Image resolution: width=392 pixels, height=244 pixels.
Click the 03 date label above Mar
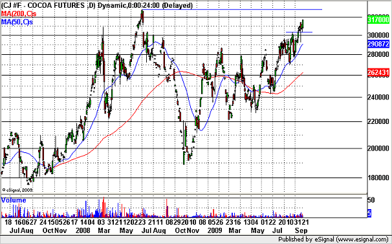pos(101,222)
